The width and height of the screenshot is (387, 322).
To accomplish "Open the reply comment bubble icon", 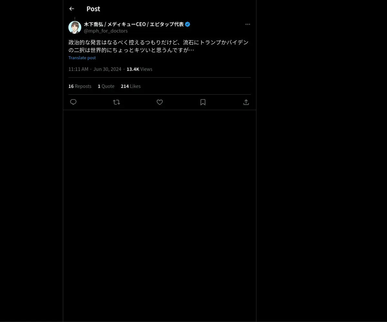I will coord(73,102).
